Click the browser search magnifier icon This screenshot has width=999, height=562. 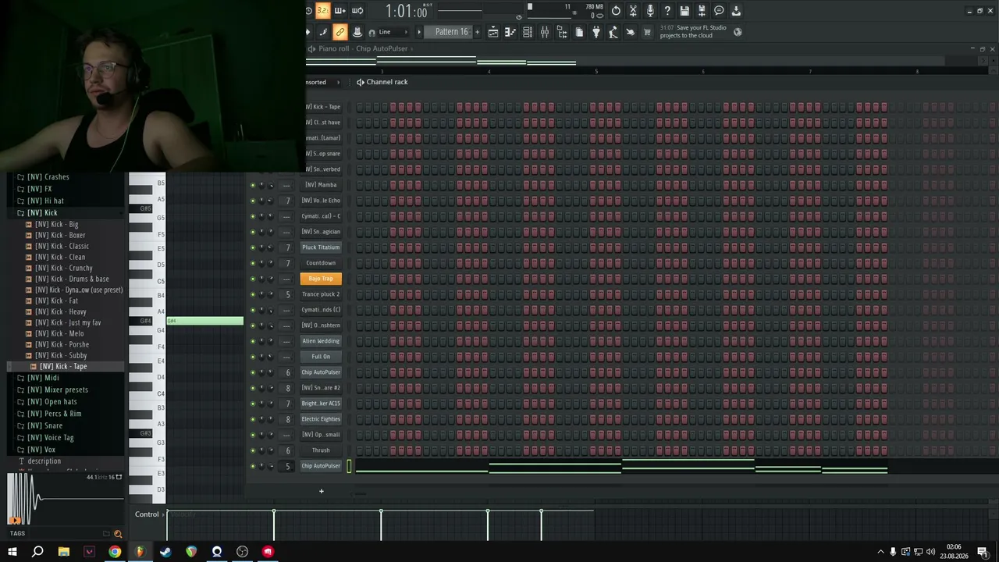(x=118, y=534)
